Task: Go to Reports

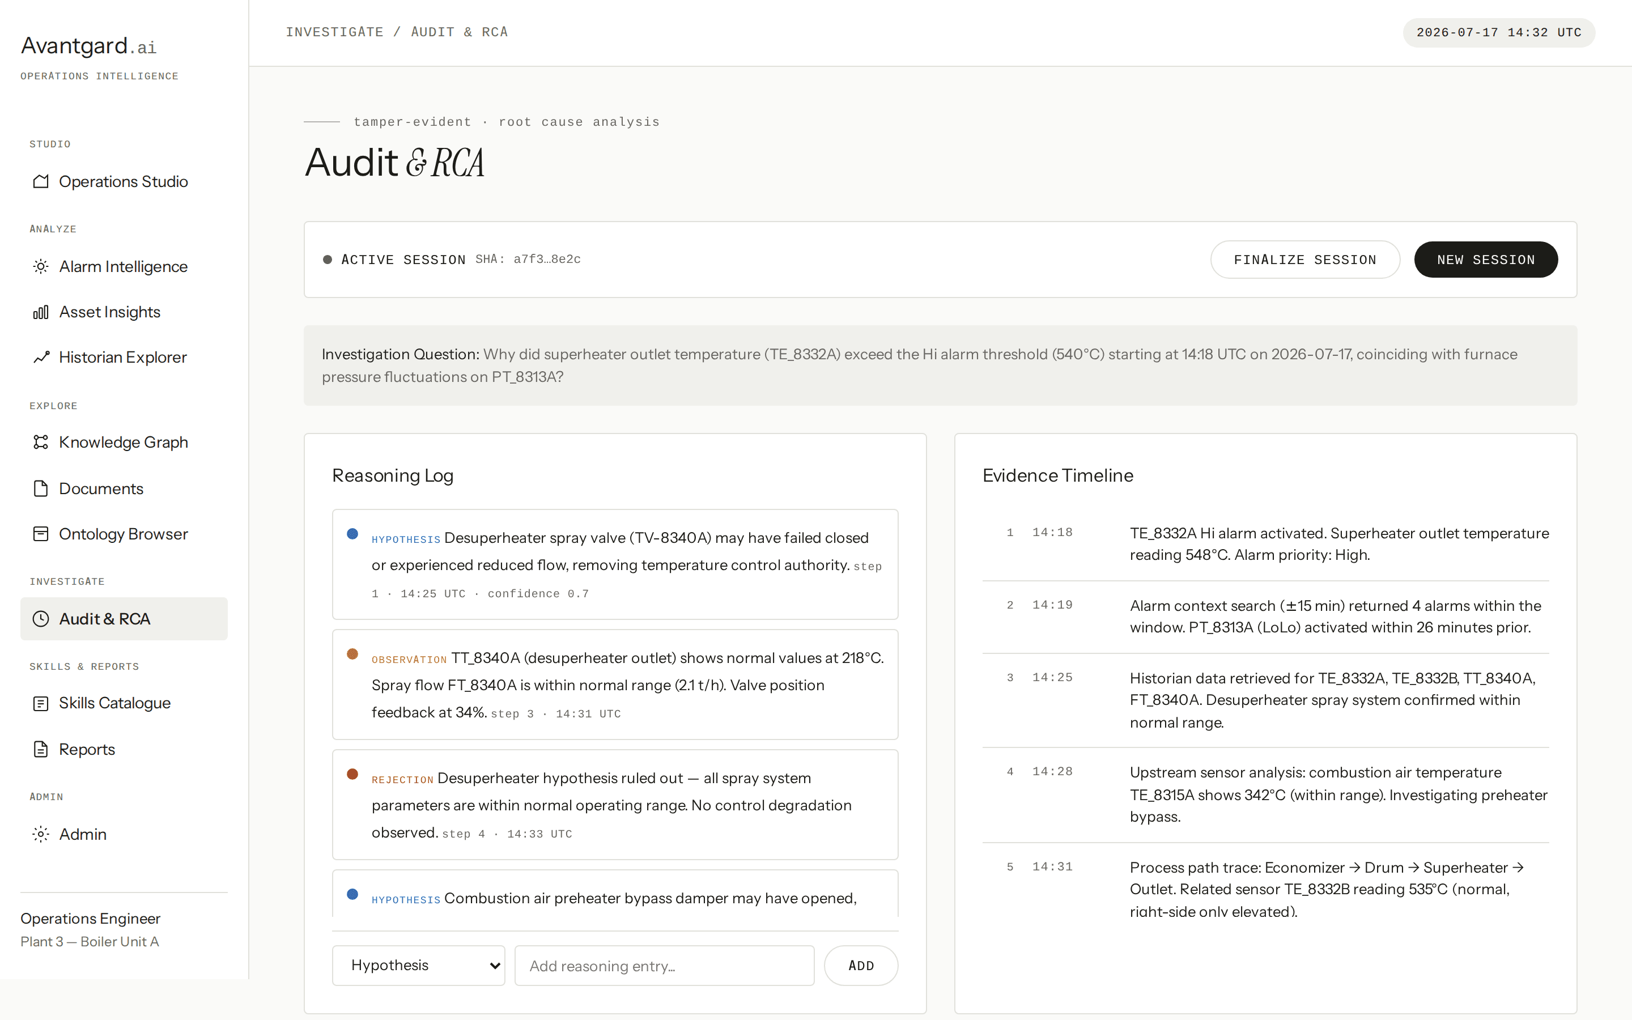Action: (x=124, y=749)
